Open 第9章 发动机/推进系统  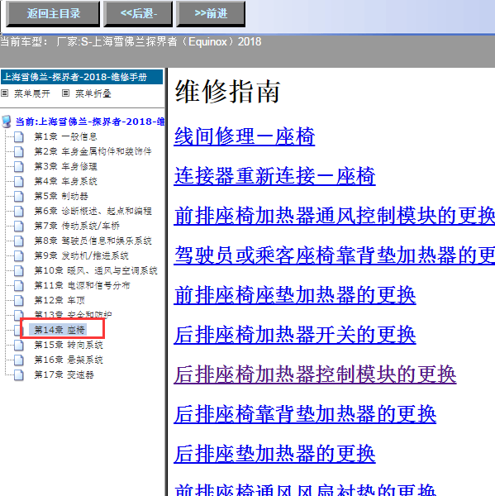81,255
